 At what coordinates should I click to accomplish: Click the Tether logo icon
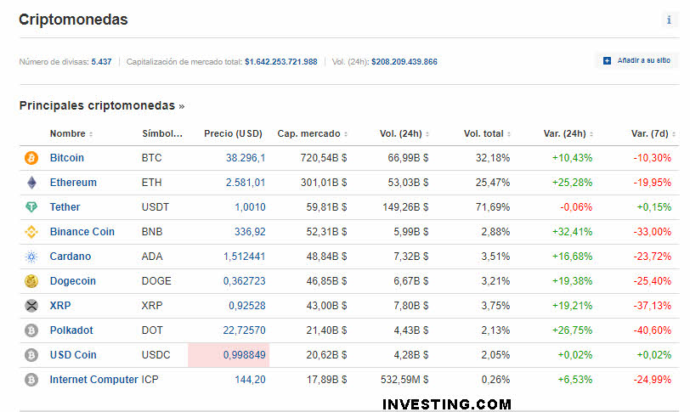(x=31, y=207)
